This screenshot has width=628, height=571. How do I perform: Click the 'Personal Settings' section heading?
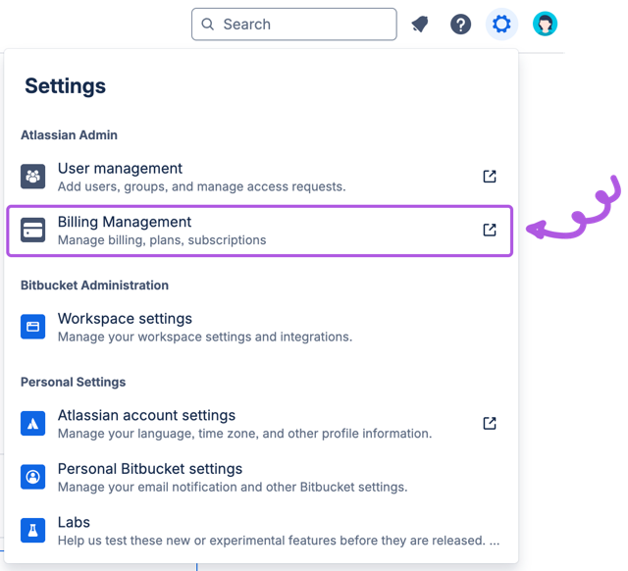tap(73, 383)
